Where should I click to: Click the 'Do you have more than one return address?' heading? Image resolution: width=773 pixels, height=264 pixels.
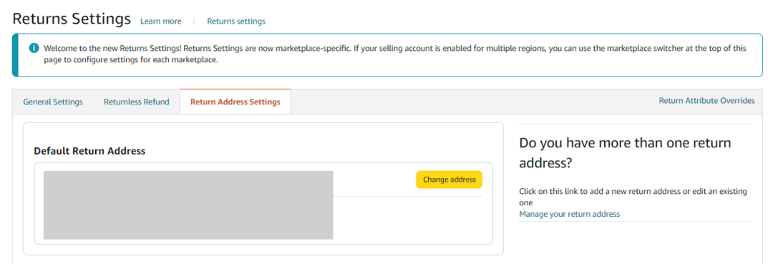[625, 153]
